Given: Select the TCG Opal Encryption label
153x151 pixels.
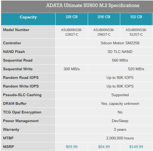Looking at the screenshot, I should click(22, 112).
